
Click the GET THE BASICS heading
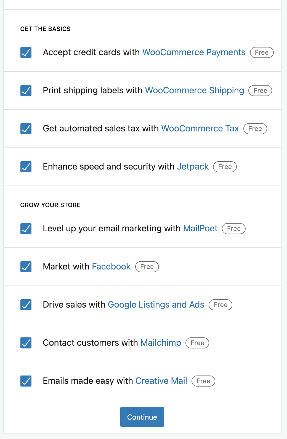45,29
